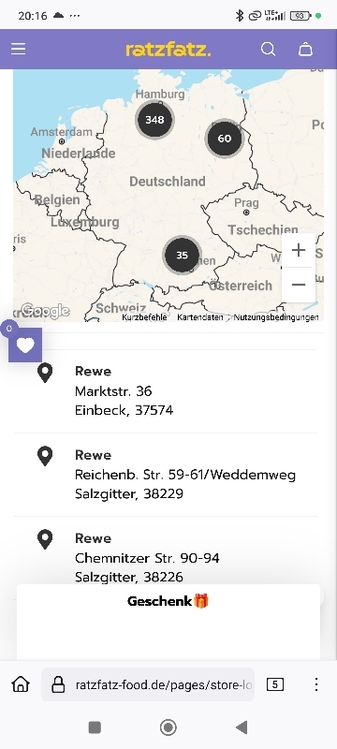Zoom in on the map
The width and height of the screenshot is (337, 749).
(x=299, y=250)
